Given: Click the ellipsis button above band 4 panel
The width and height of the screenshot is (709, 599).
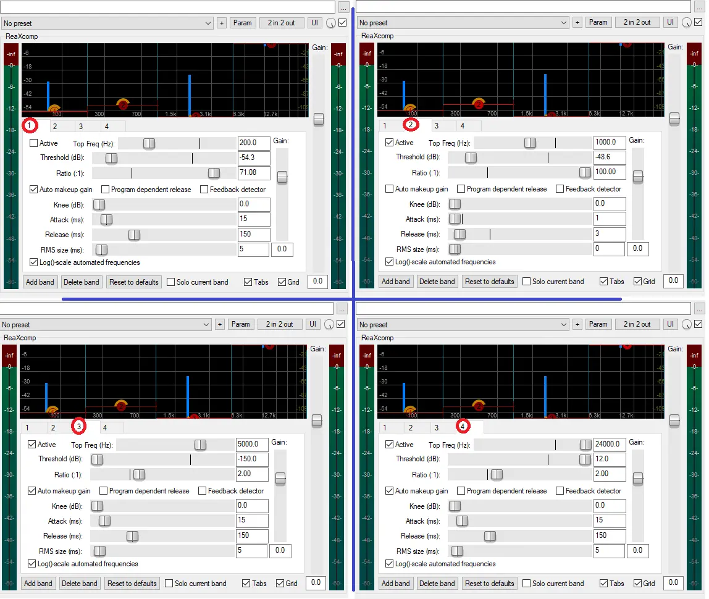Looking at the screenshot, I should click(699, 308).
